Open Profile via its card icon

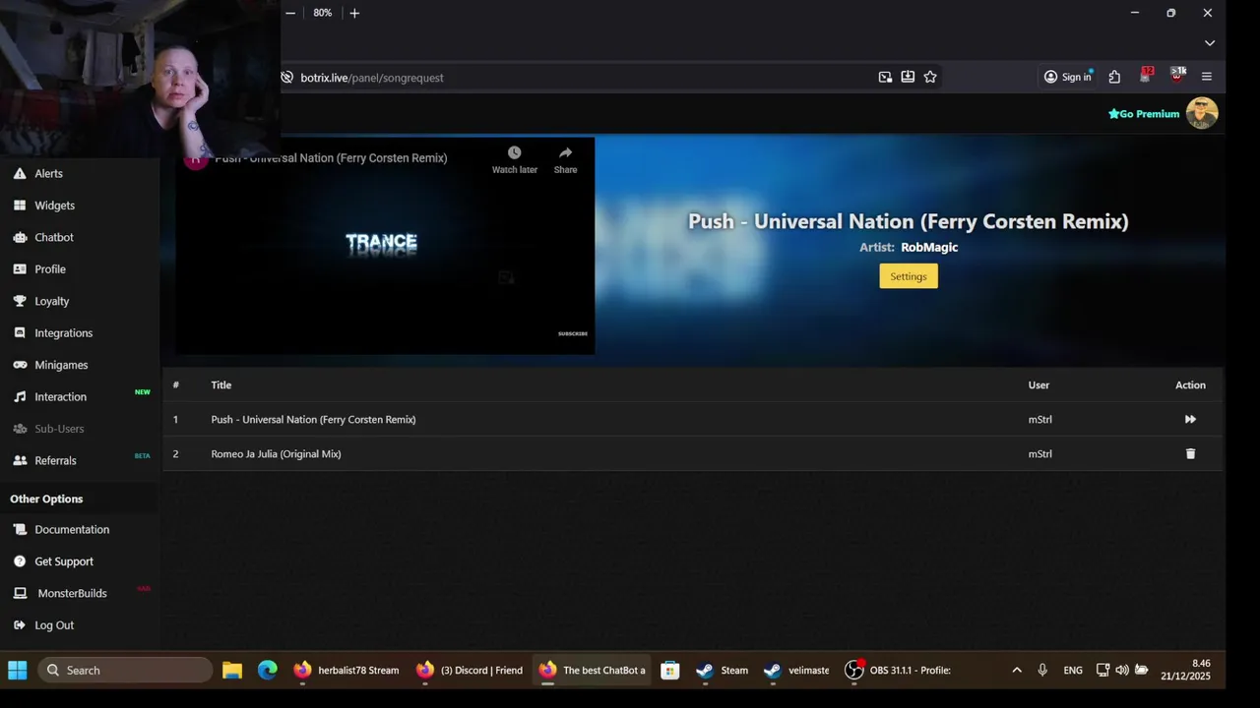pyautogui.click(x=20, y=269)
